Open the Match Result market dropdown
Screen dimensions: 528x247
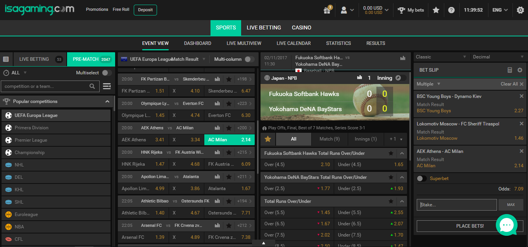tap(188, 59)
